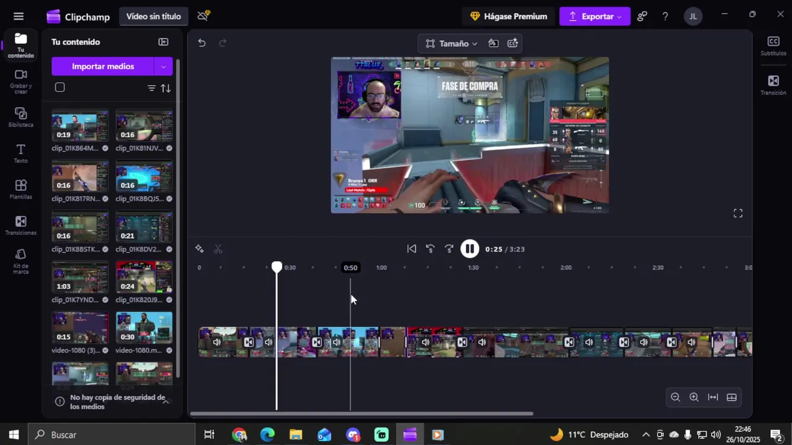The height and width of the screenshot is (445, 792).
Task: Select clip_01K820J9 thumbnail
Action: [x=144, y=278]
